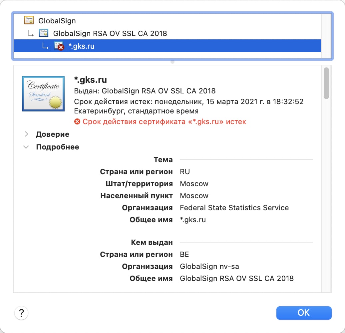
Task: Click the issuer common name GlobalSign RSA OV SSL CA 2018
Action: click(237, 278)
